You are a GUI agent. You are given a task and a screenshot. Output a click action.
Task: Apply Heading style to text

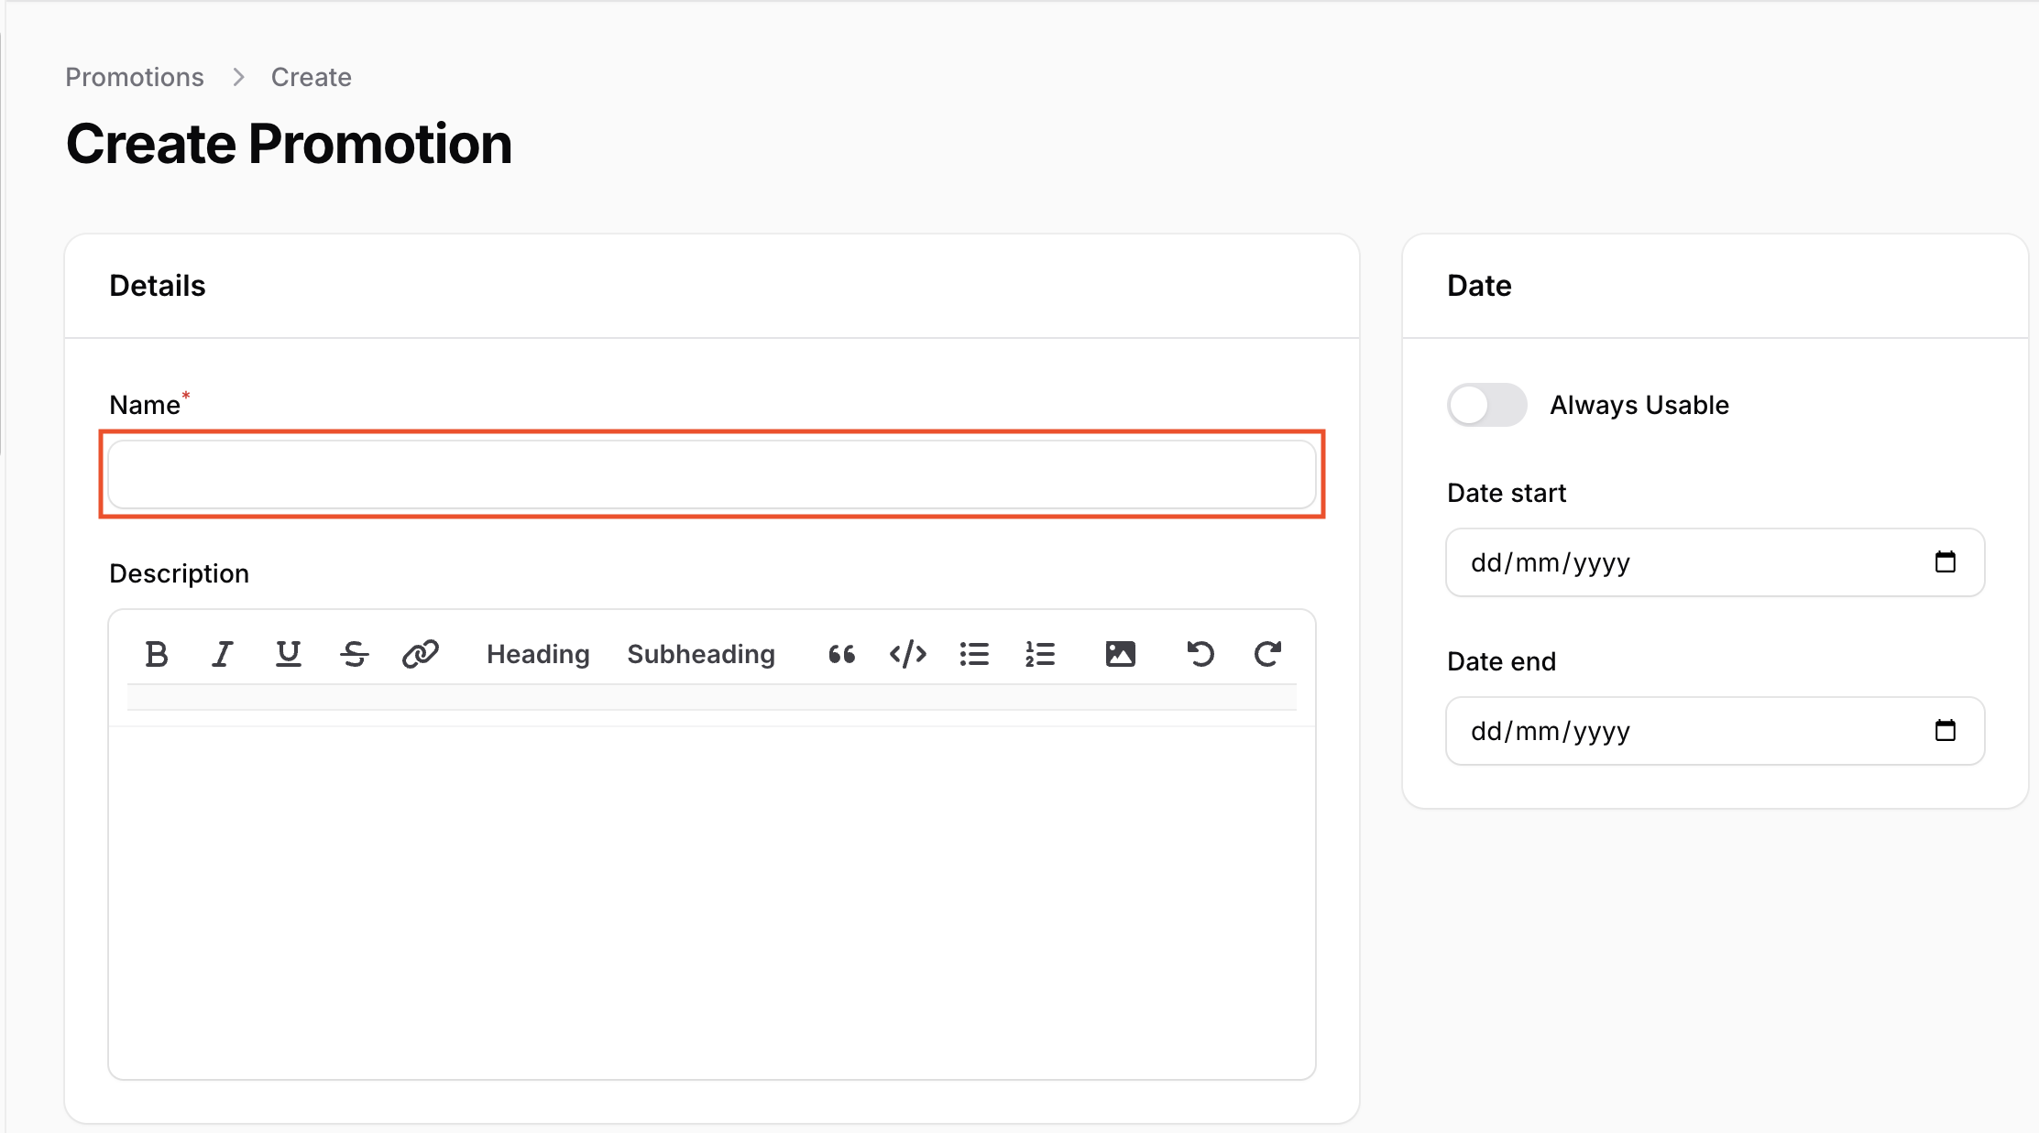(538, 654)
